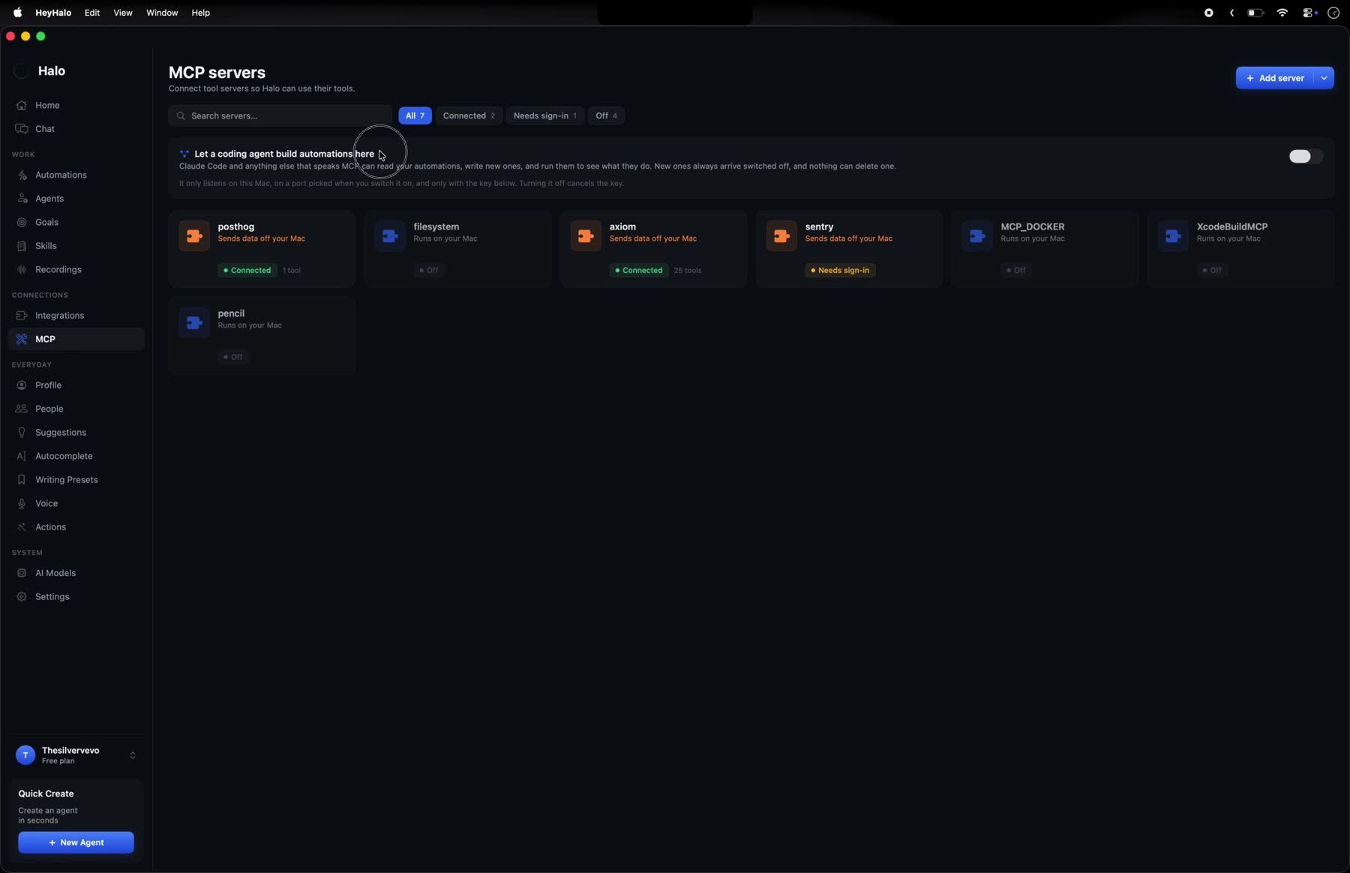Open the Window menu
This screenshot has height=873, width=1350.
point(162,13)
